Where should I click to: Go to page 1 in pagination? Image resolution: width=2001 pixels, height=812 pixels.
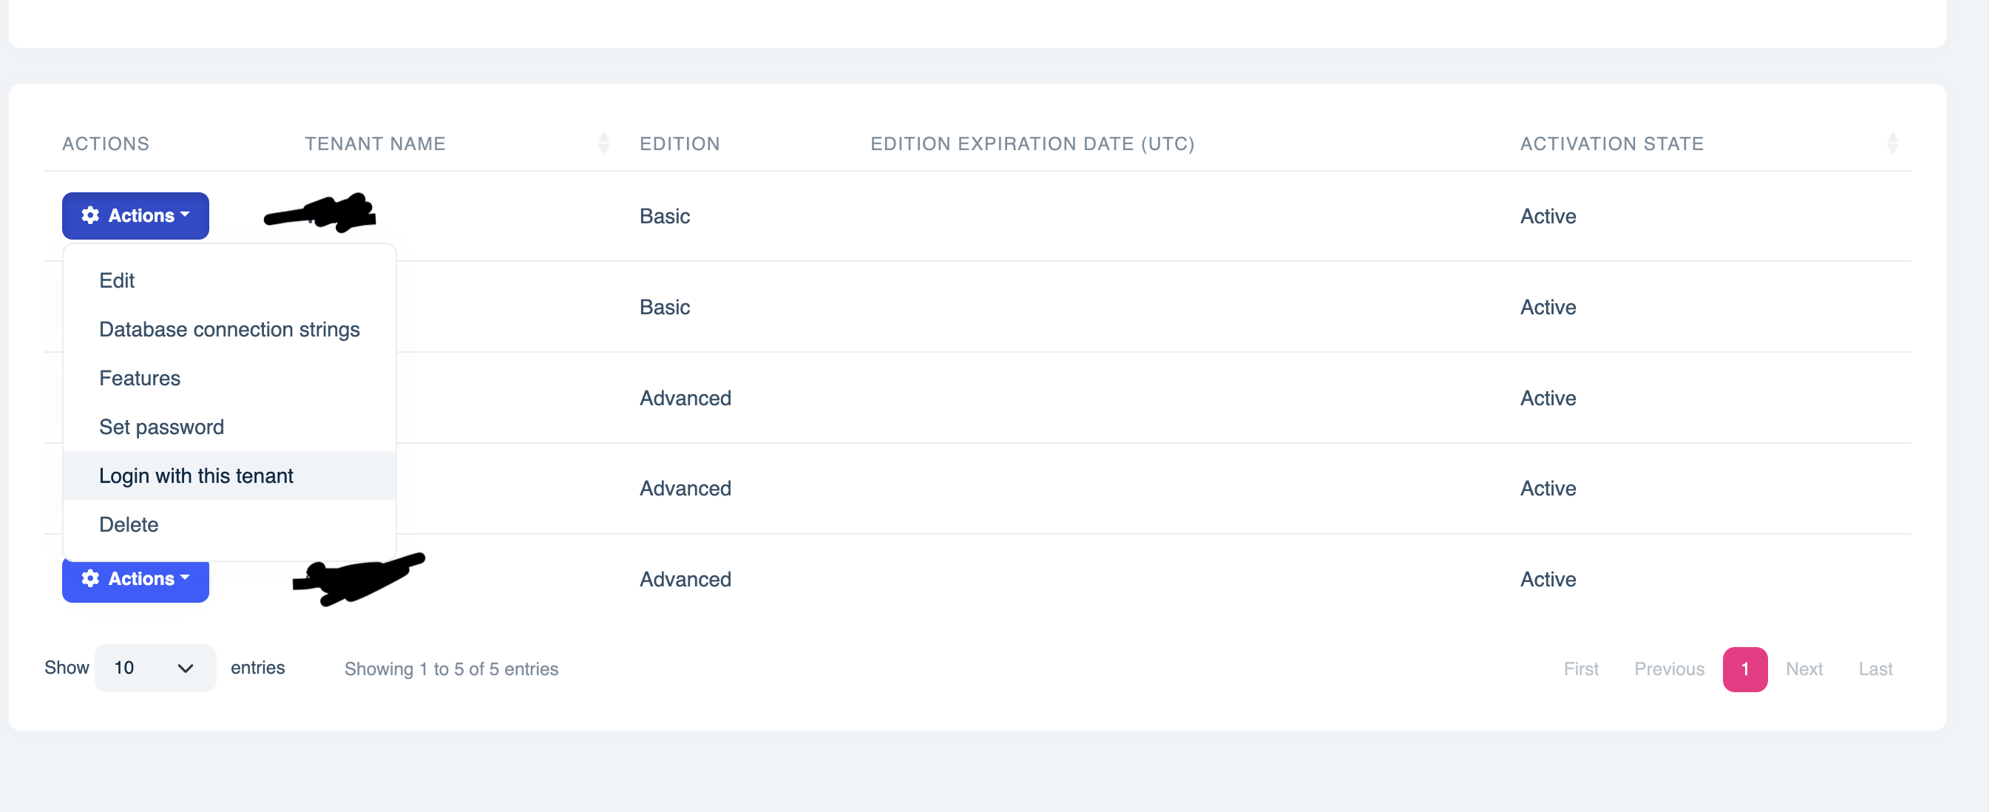coord(1744,669)
